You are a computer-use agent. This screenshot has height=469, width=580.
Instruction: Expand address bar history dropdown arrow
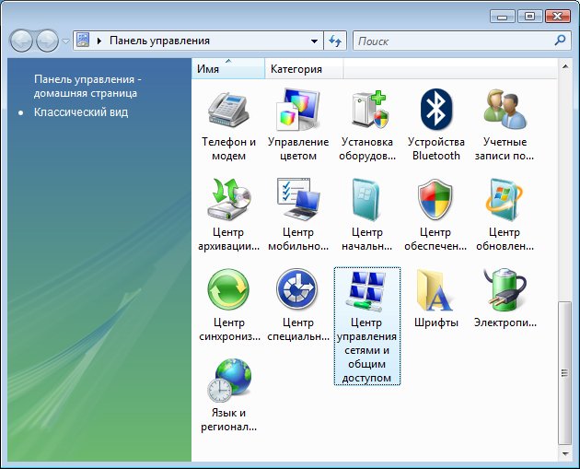314,41
